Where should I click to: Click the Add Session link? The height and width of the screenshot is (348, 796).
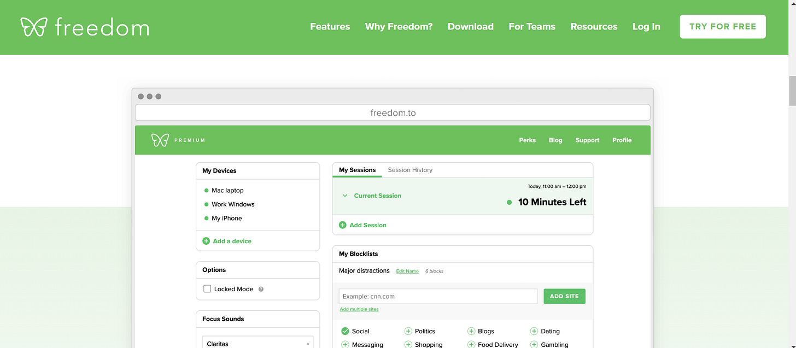click(x=368, y=225)
